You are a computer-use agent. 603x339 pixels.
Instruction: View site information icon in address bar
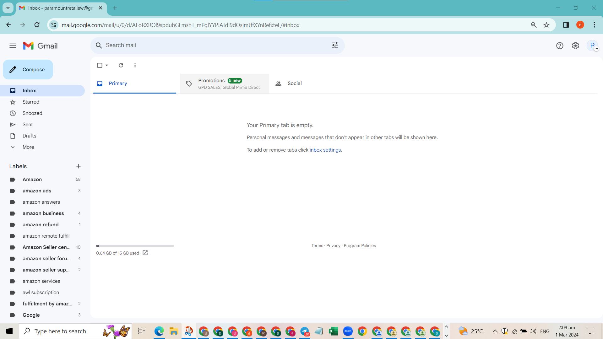coord(54,25)
